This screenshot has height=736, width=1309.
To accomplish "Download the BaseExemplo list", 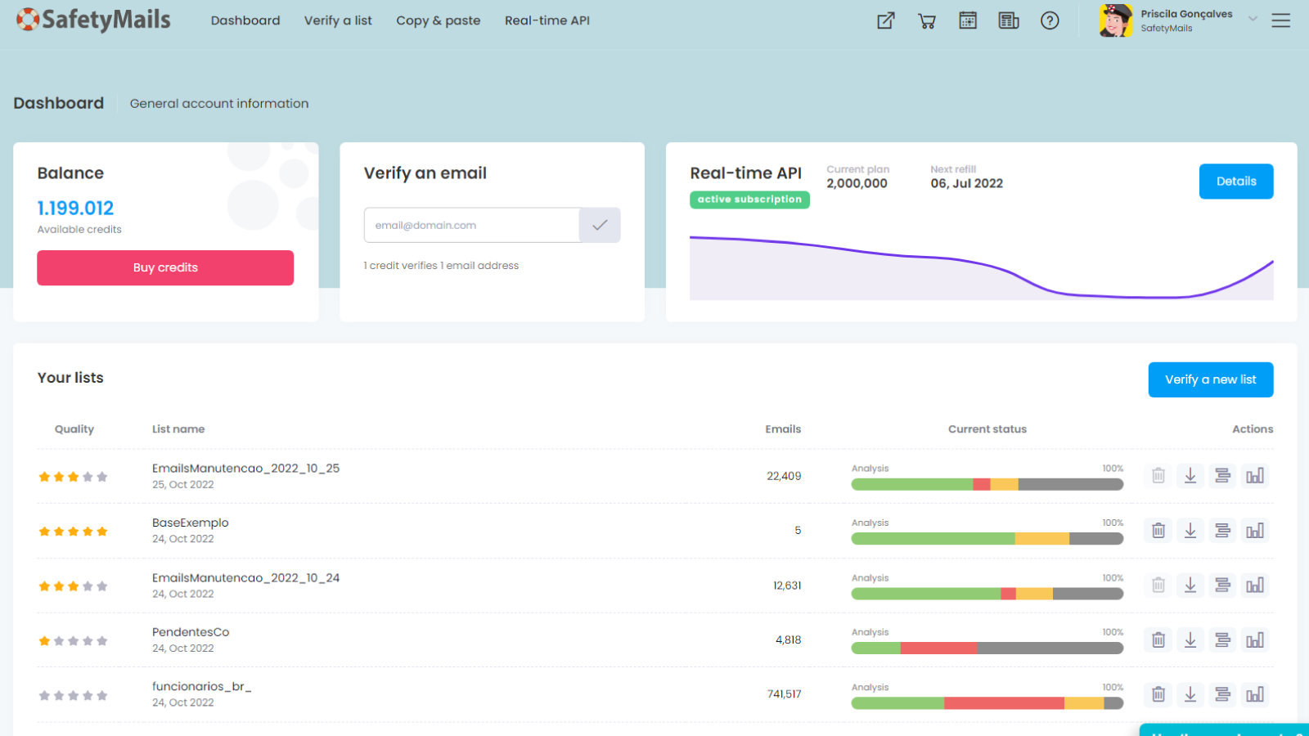I will click(1190, 531).
